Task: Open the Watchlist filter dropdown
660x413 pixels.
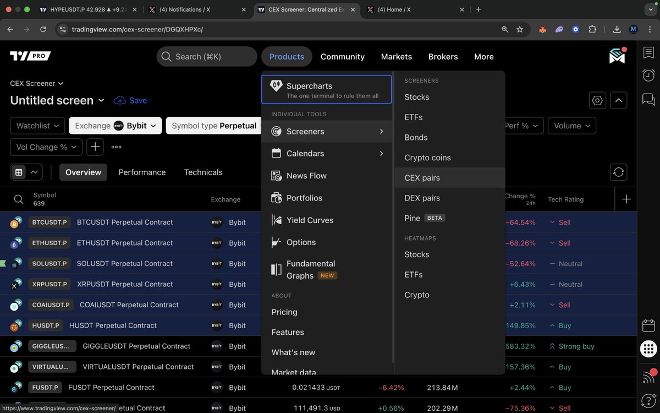Action: tap(37, 126)
